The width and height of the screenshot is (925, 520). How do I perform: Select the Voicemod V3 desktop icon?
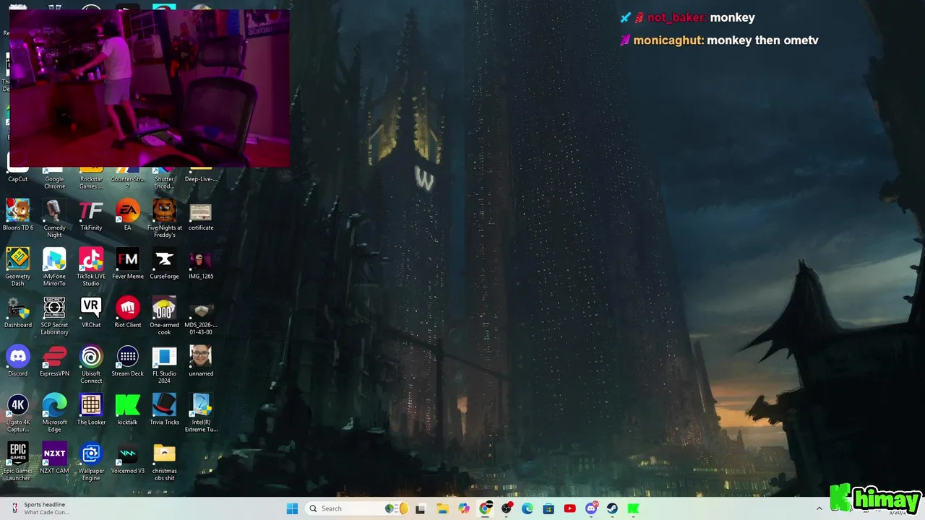[x=128, y=458]
